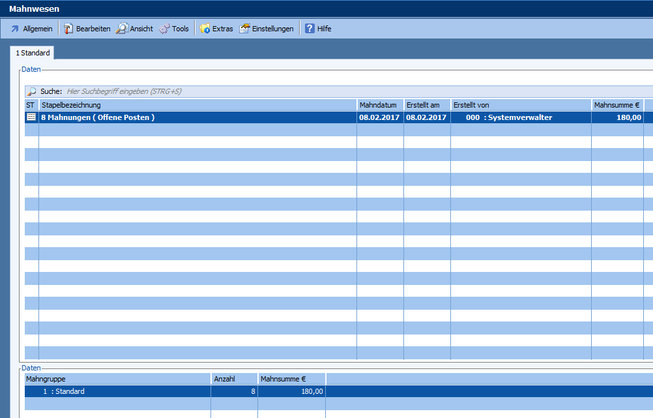Sort by Stapelbezeichnung column header
Screen dimensions: 653x418
pos(196,105)
